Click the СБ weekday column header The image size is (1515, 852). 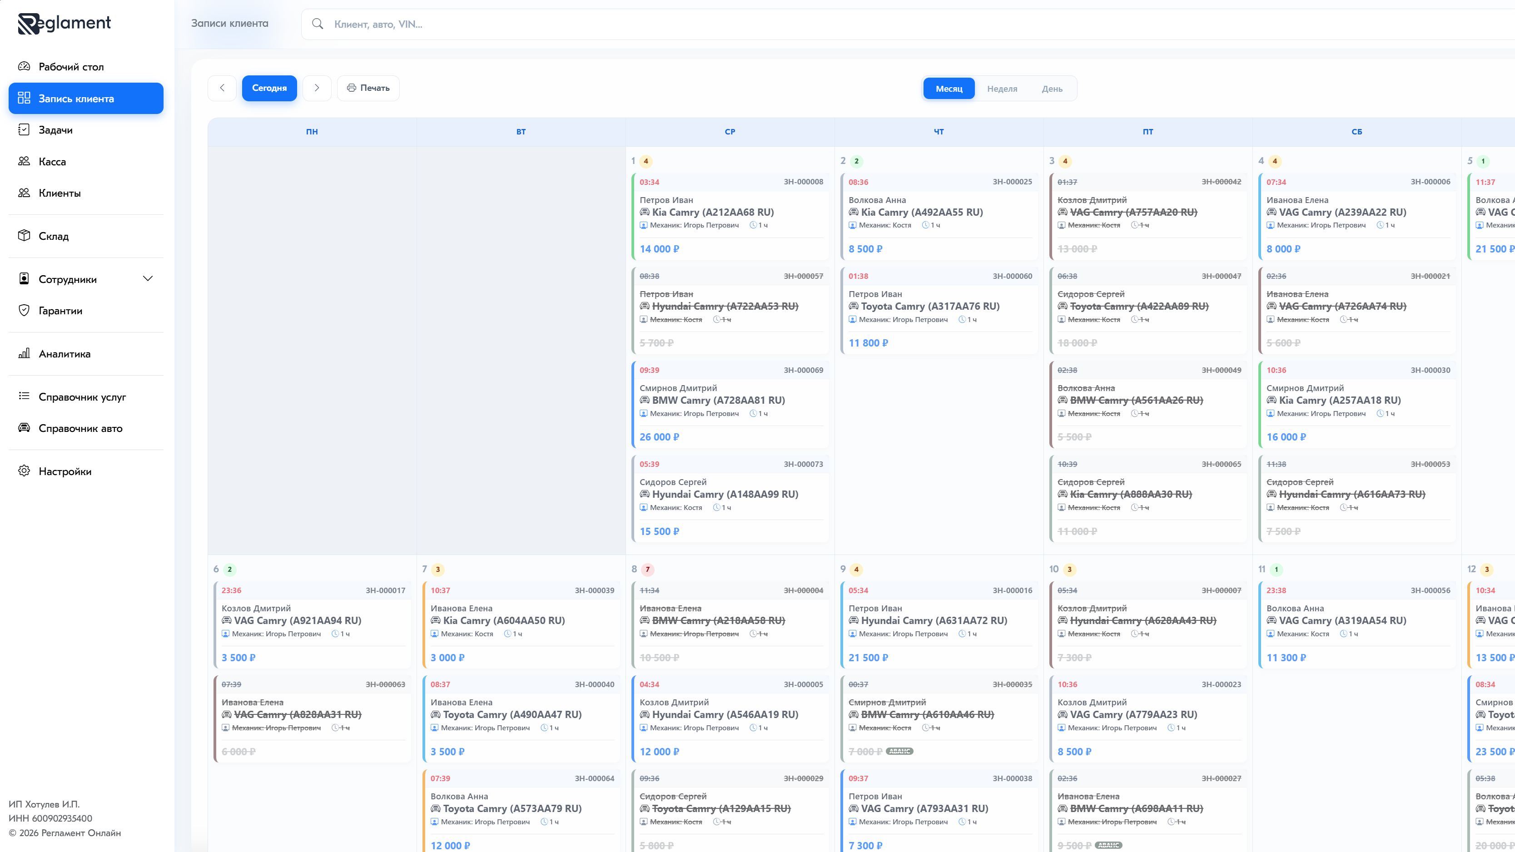[x=1357, y=132]
